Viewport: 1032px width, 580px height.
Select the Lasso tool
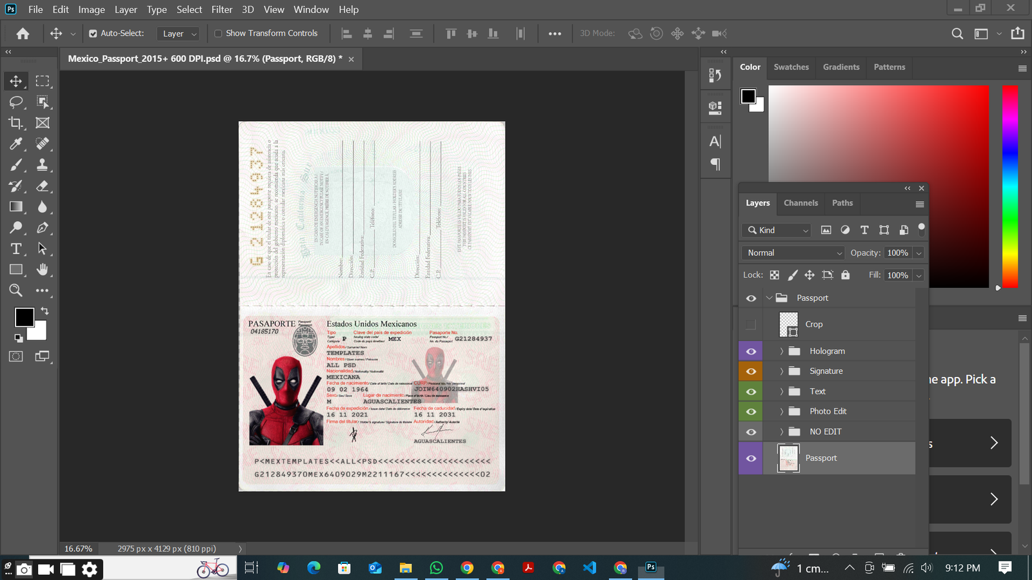point(16,102)
